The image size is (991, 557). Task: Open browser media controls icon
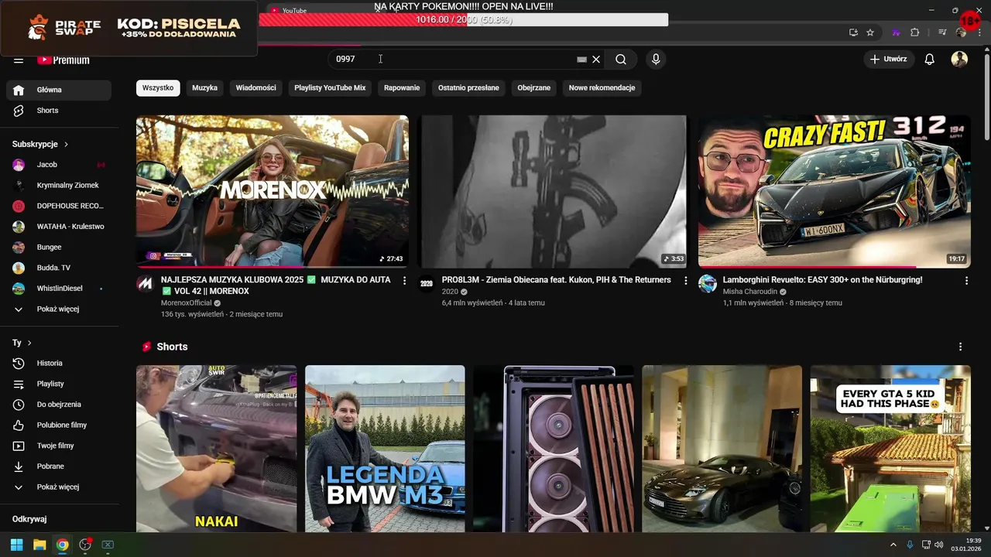[x=942, y=32]
